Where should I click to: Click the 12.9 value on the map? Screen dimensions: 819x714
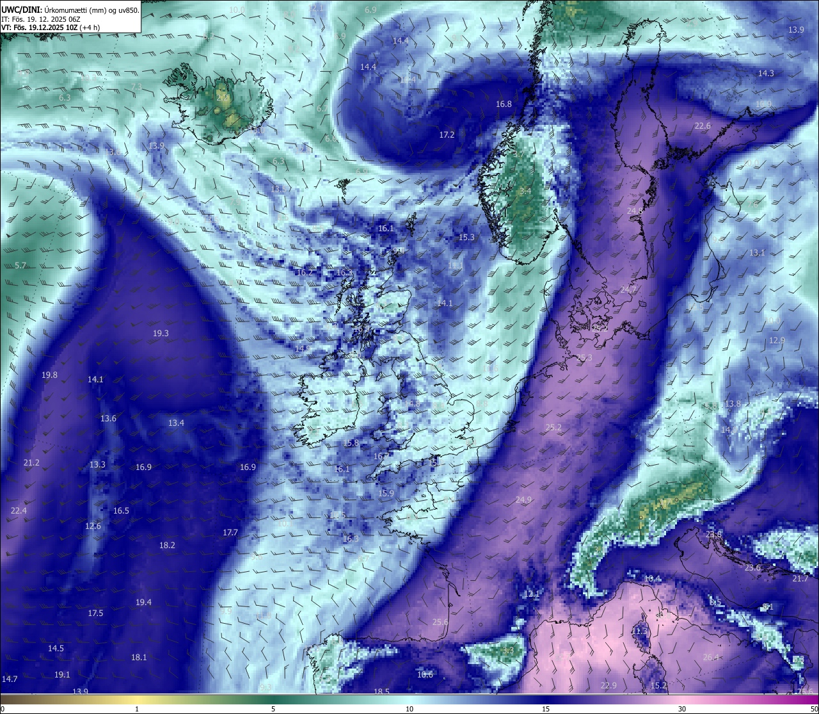(777, 340)
